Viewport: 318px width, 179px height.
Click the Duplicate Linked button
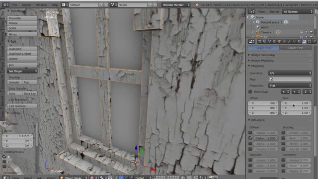pyautogui.click(x=22, y=54)
